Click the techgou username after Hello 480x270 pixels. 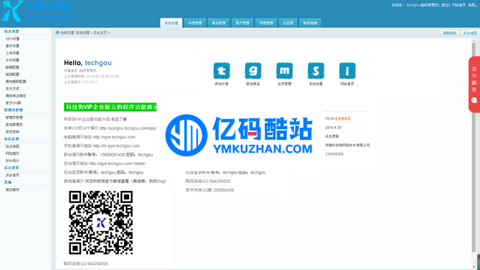click(98, 63)
